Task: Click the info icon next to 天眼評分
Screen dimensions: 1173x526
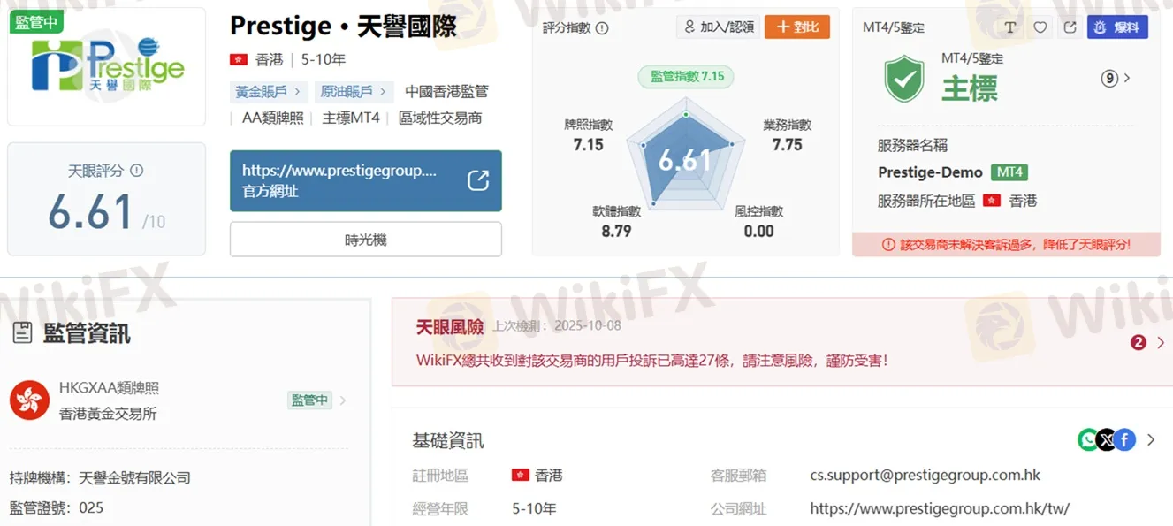Action: (x=136, y=171)
